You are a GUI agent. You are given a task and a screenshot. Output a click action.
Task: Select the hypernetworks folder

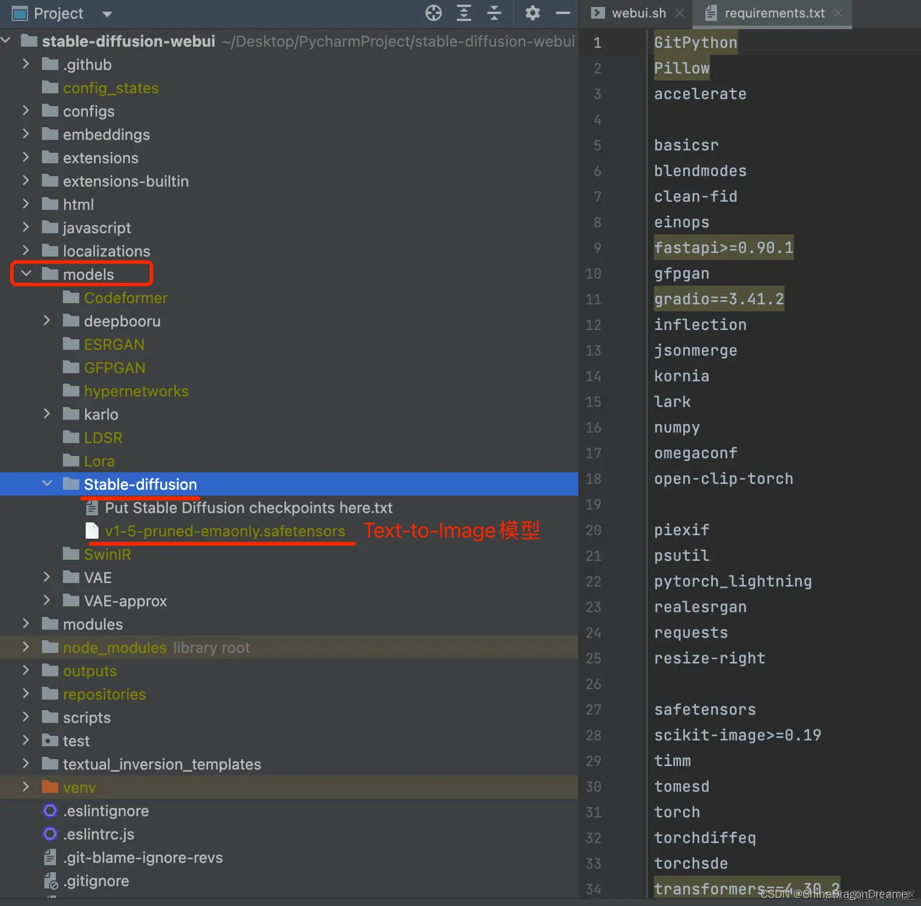click(x=136, y=391)
